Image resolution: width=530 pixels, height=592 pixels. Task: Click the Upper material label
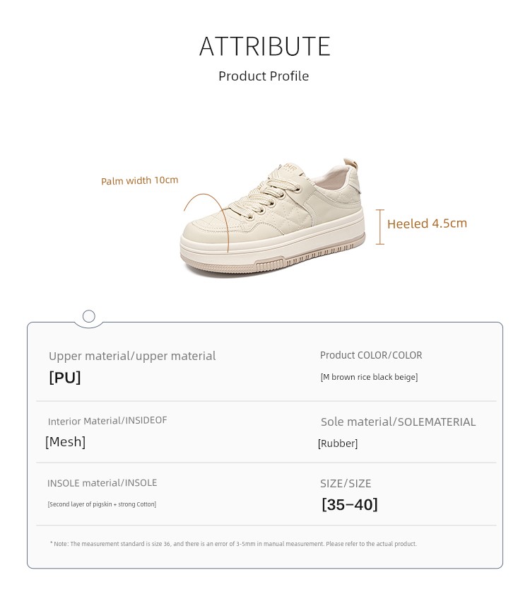(132, 356)
